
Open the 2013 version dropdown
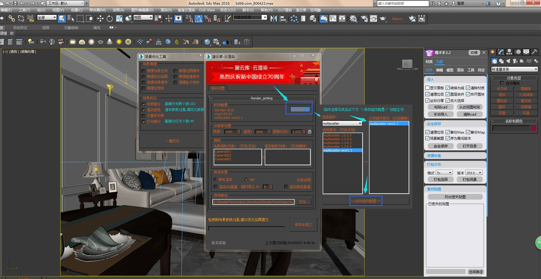coord(474,173)
